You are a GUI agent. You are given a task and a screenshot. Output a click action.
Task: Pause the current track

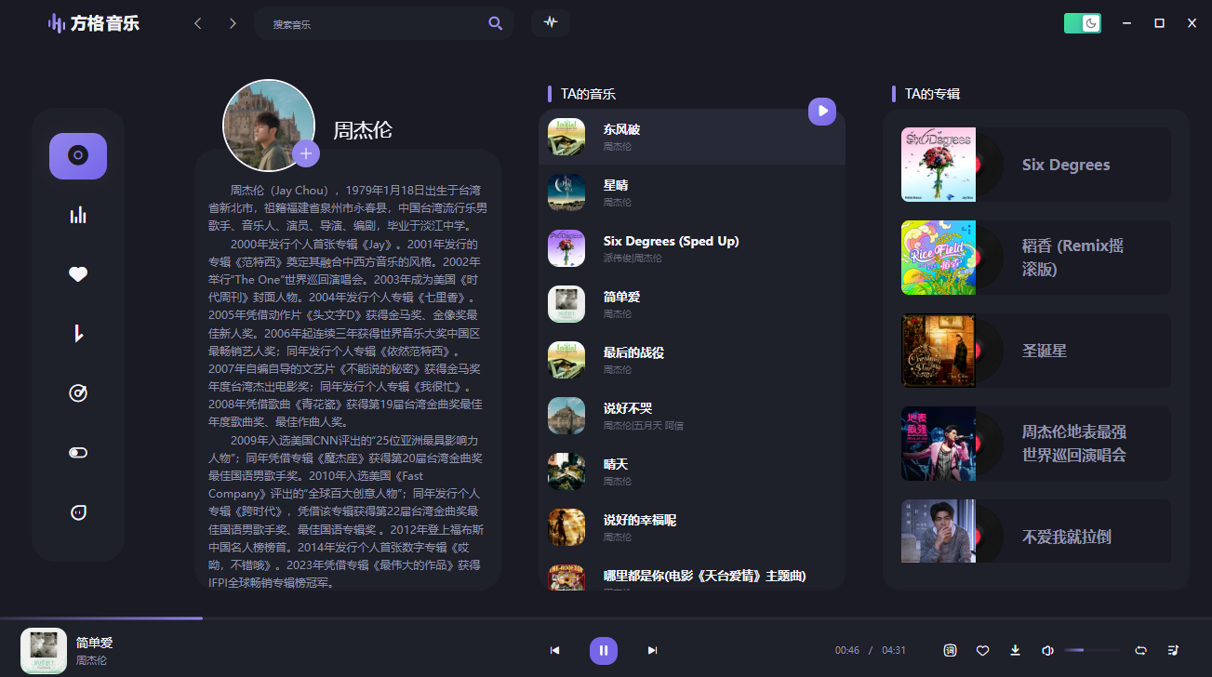(x=603, y=651)
